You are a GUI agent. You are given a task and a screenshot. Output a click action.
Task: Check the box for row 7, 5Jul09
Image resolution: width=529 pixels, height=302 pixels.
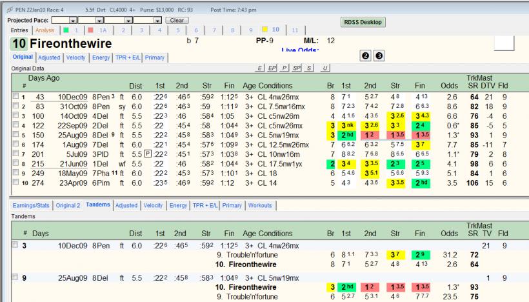(x=15, y=153)
